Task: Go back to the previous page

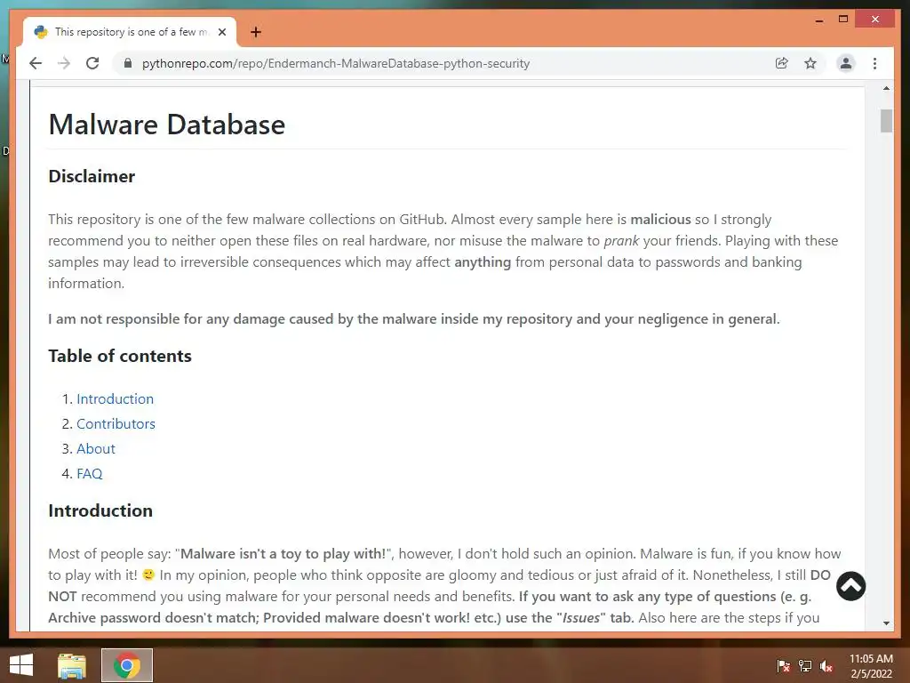Action: click(36, 63)
